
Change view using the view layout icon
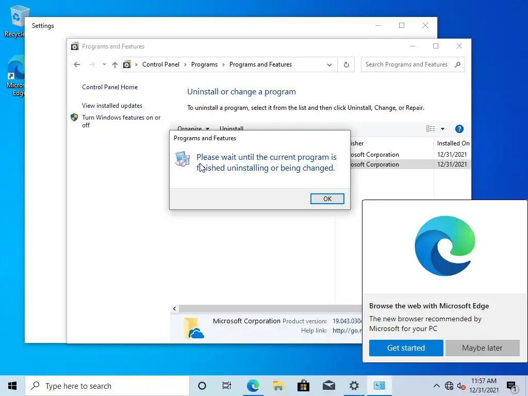point(431,128)
